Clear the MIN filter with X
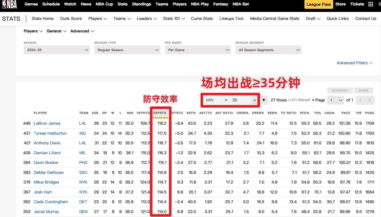381x217 pixels. click(255, 100)
